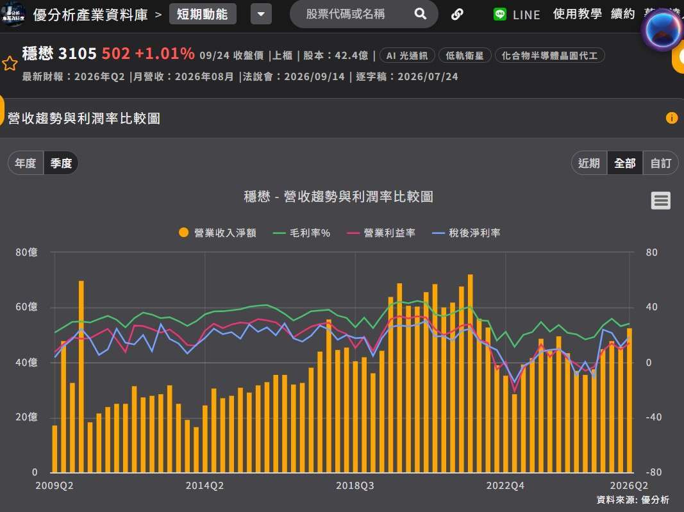Switch to 年度 annual view
Screen dimensions: 684x512
click(25, 163)
